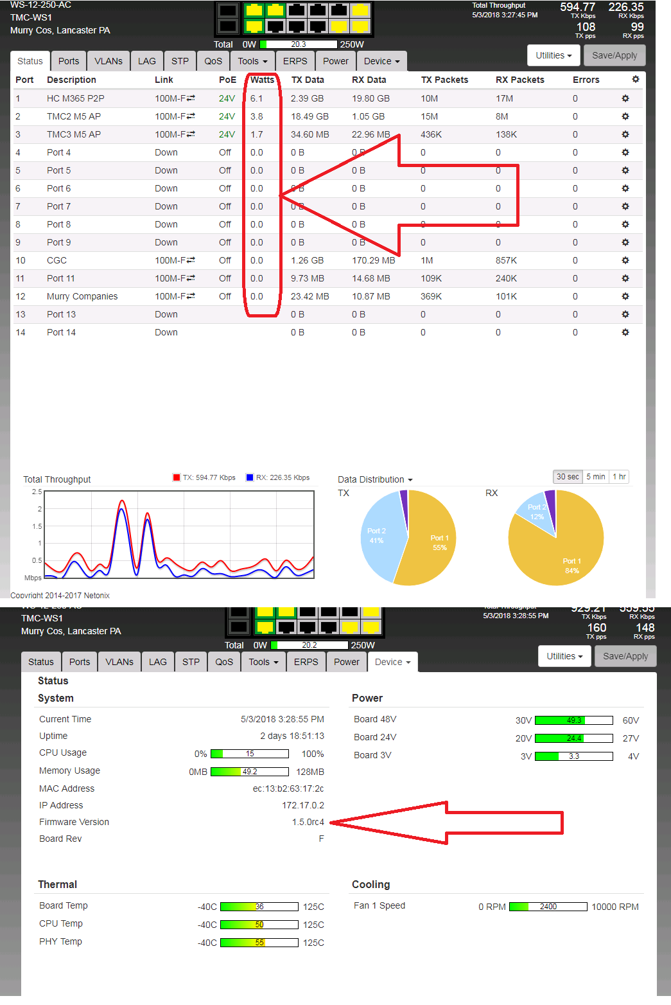Click the gear icon for Port 11
This screenshot has width=671, height=1005.
click(625, 278)
